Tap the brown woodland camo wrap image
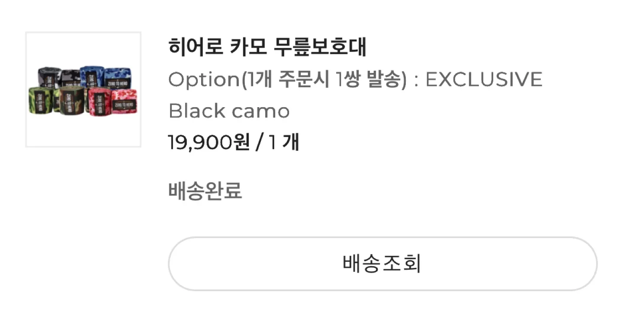The height and width of the screenshot is (321, 623). point(71,100)
